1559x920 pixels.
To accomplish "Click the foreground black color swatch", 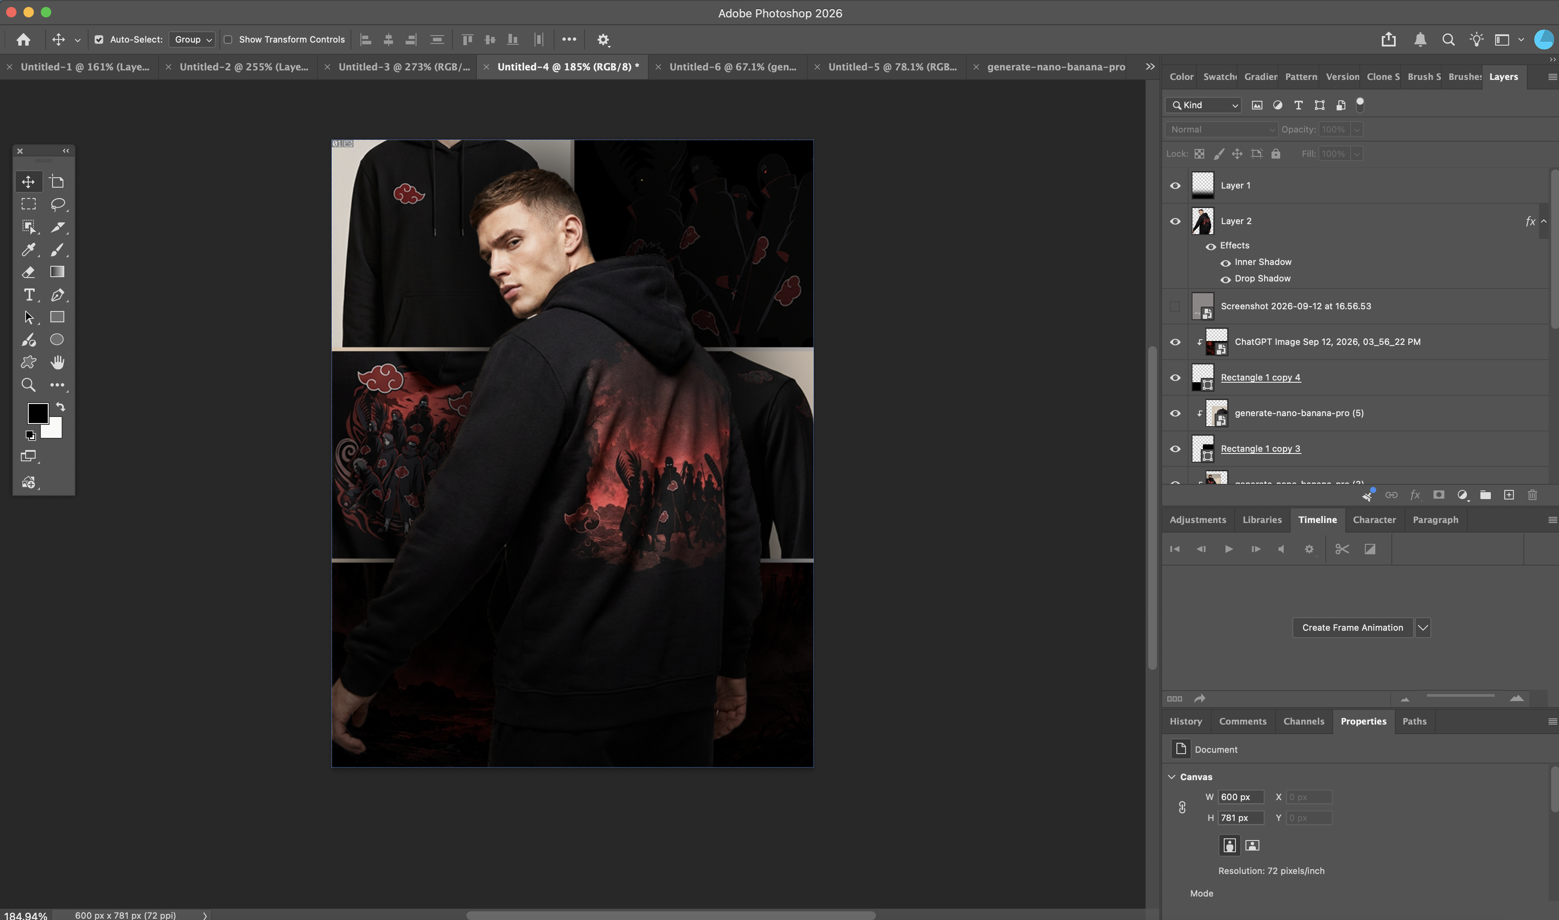I will pos(37,413).
